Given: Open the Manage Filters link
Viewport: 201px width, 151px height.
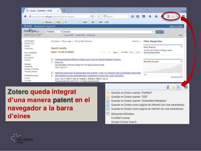Looking at the screenshot, I should point(156,41).
